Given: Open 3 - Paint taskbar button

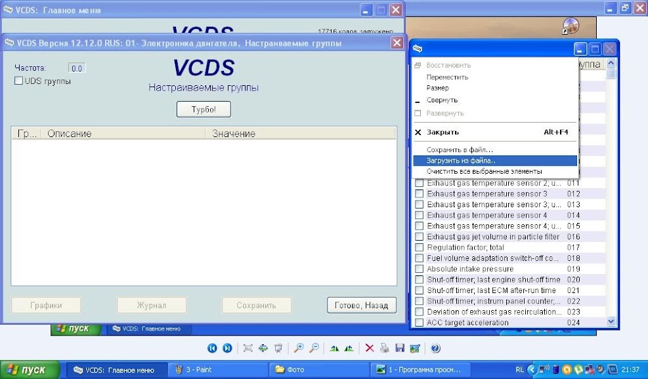Looking at the screenshot, I should point(218,370).
